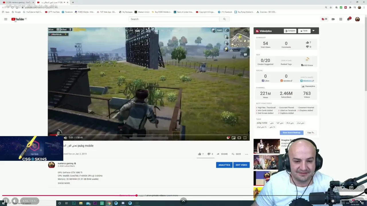Open the Western Union bookmark
This screenshot has width=367, height=206.
coord(142,12)
